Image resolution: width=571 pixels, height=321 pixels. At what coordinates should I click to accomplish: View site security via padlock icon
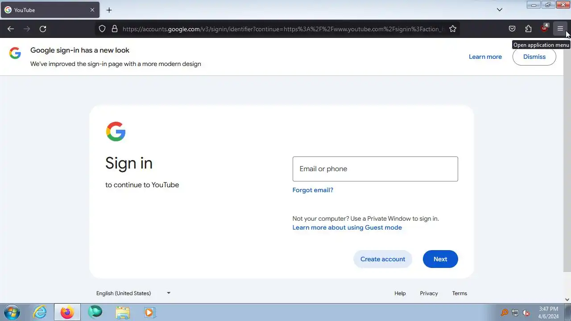click(x=115, y=29)
